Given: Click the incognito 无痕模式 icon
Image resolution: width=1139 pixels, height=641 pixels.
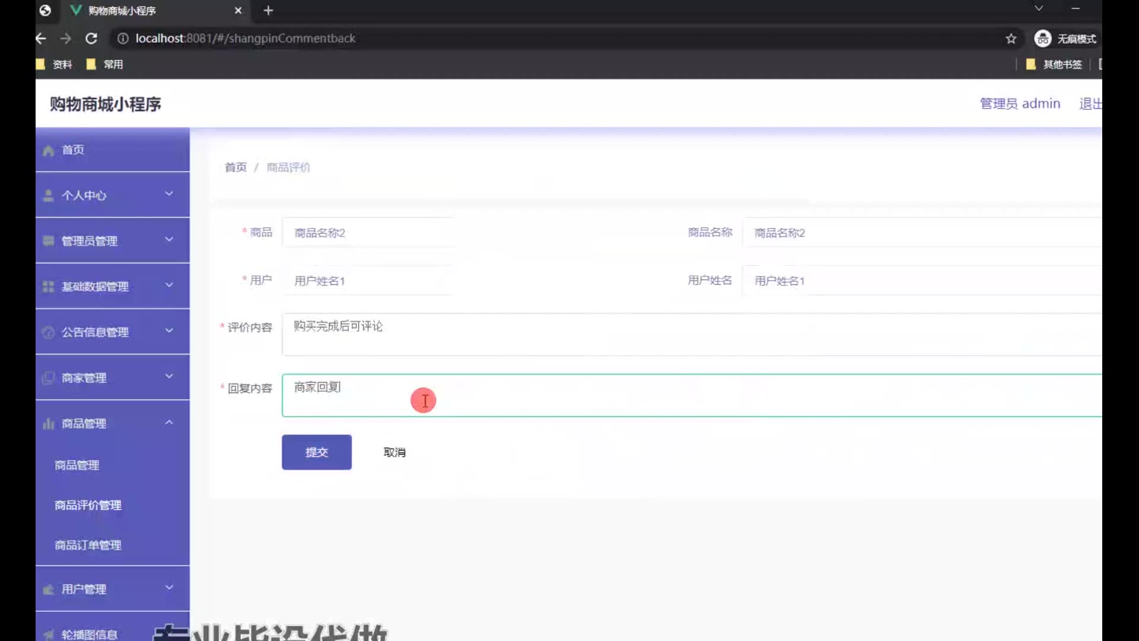Looking at the screenshot, I should point(1042,39).
